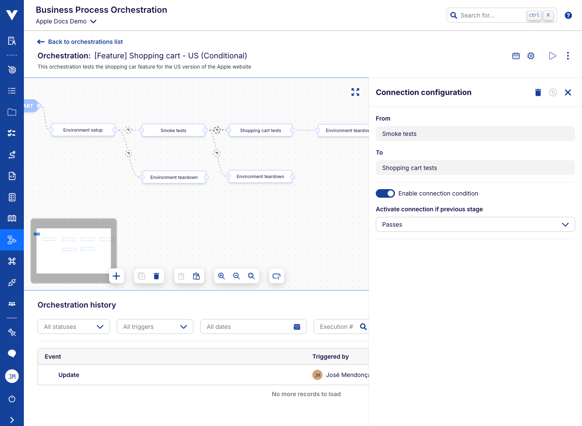Screen dimensions: 582x426
Task: Open the Passes condition dropdown
Action: [x=475, y=225]
